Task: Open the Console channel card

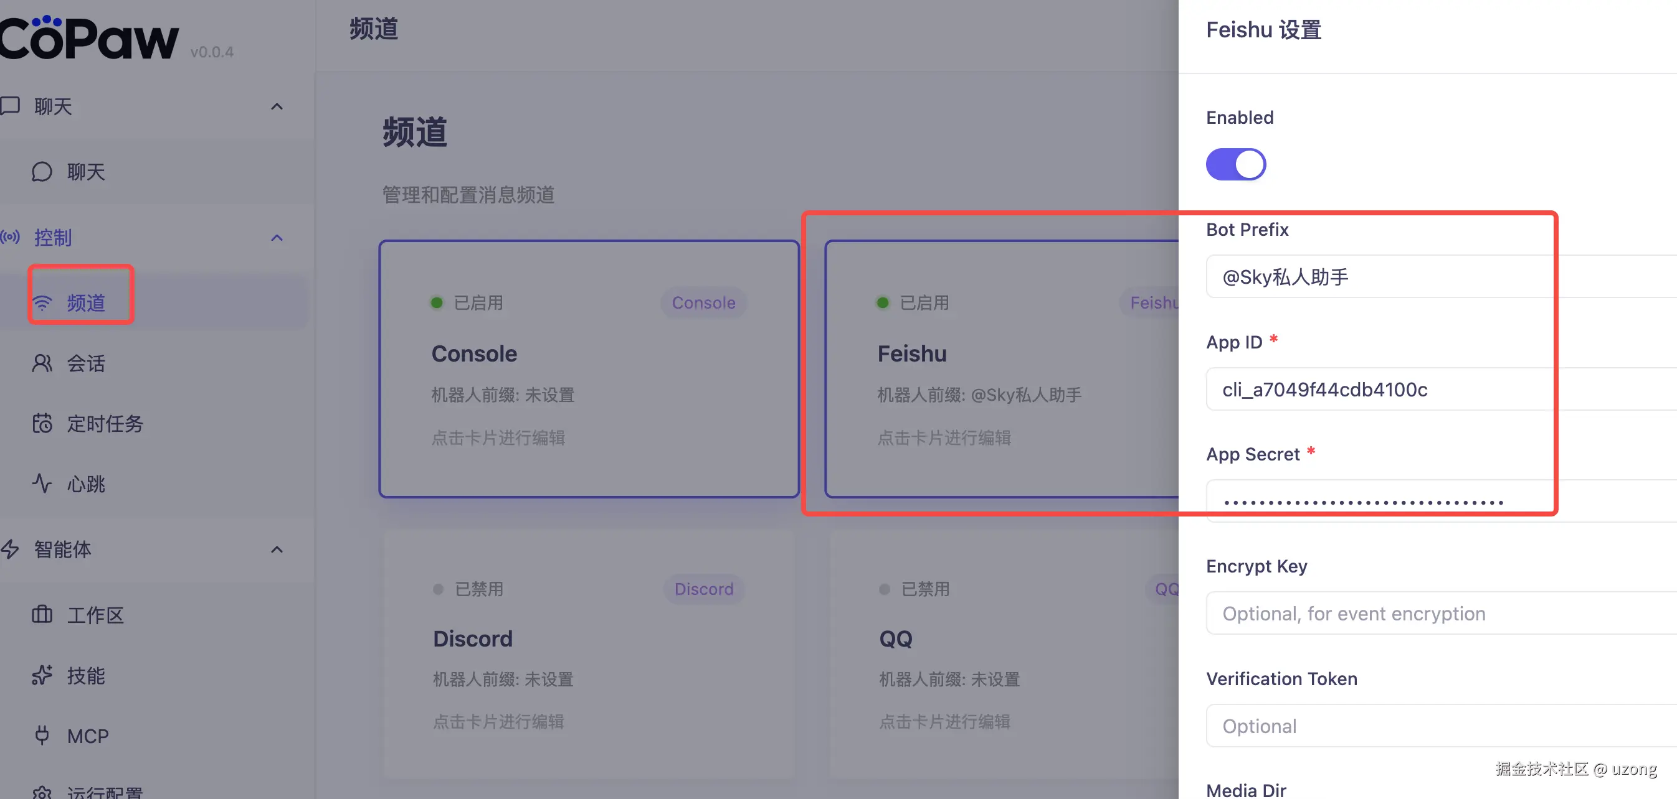Action: coord(589,369)
